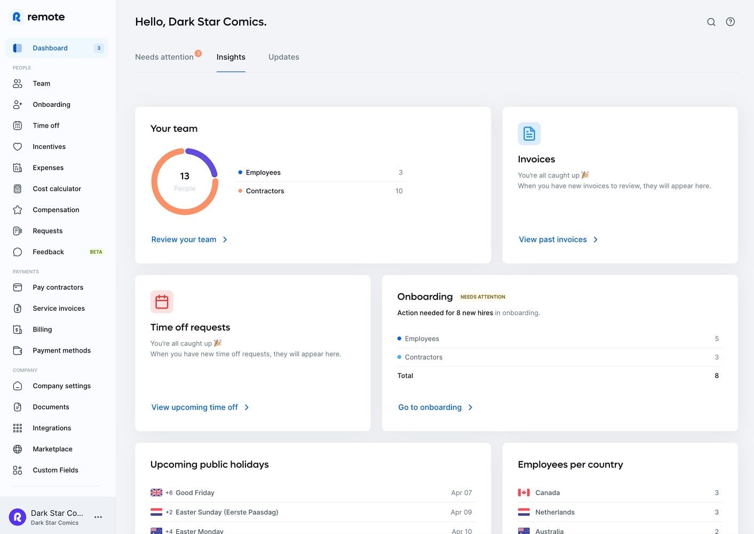Click the Compensation star icon

(18, 210)
